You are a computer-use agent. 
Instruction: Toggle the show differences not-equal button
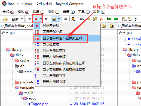(x=36, y=19)
